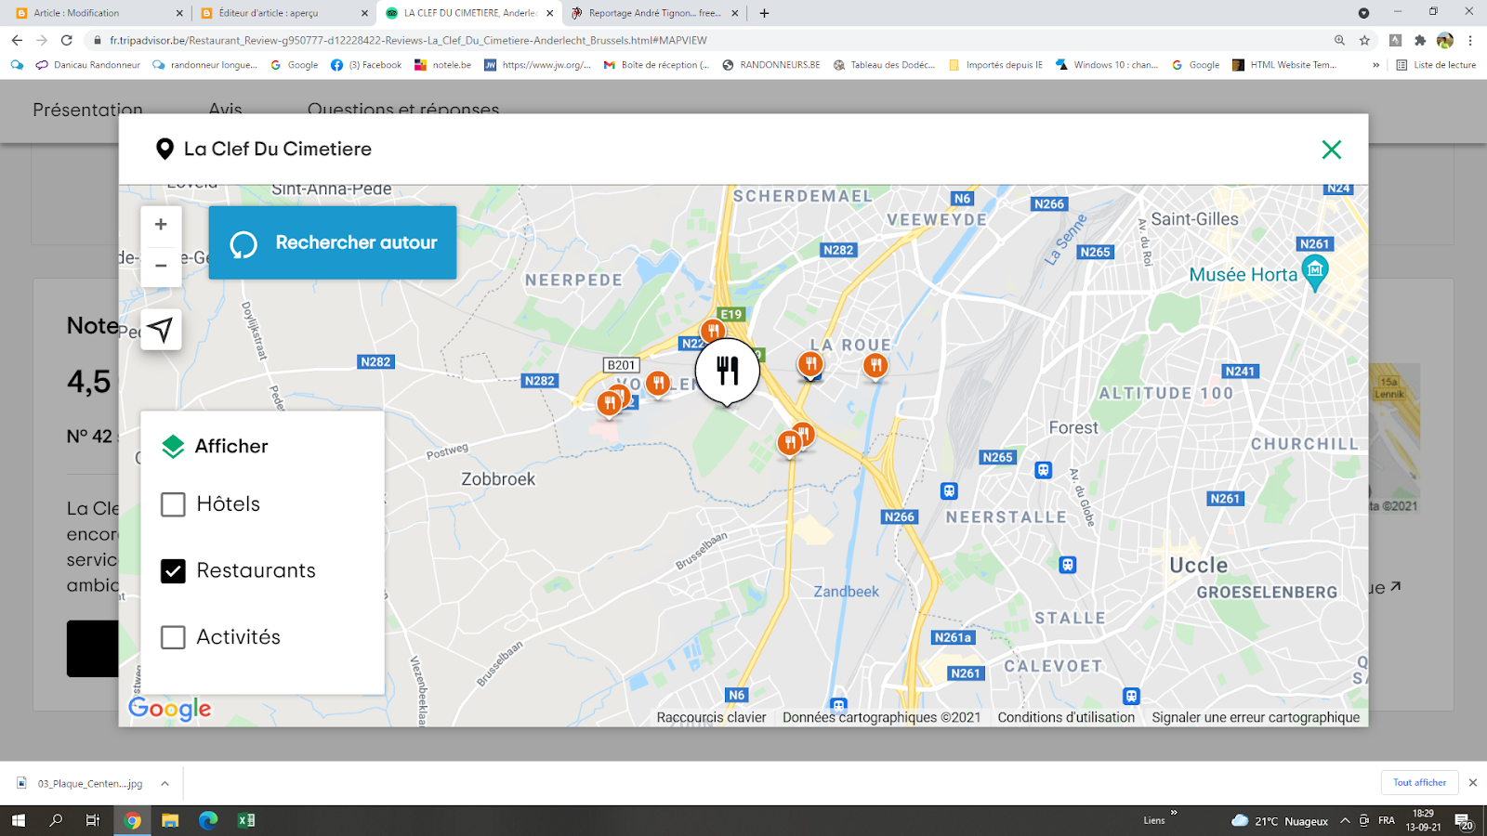The width and height of the screenshot is (1487, 836).
Task: Uncheck the Restaurants checkbox
Action: (173, 571)
